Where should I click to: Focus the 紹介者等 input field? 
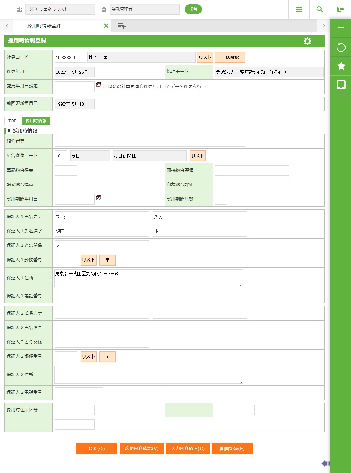[150, 142]
